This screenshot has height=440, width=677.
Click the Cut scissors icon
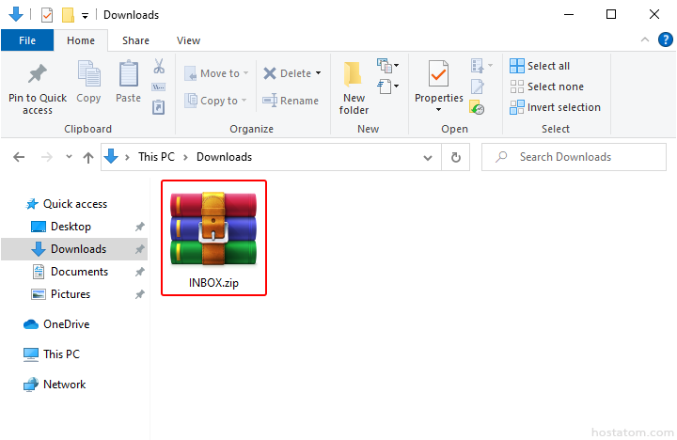point(159,66)
